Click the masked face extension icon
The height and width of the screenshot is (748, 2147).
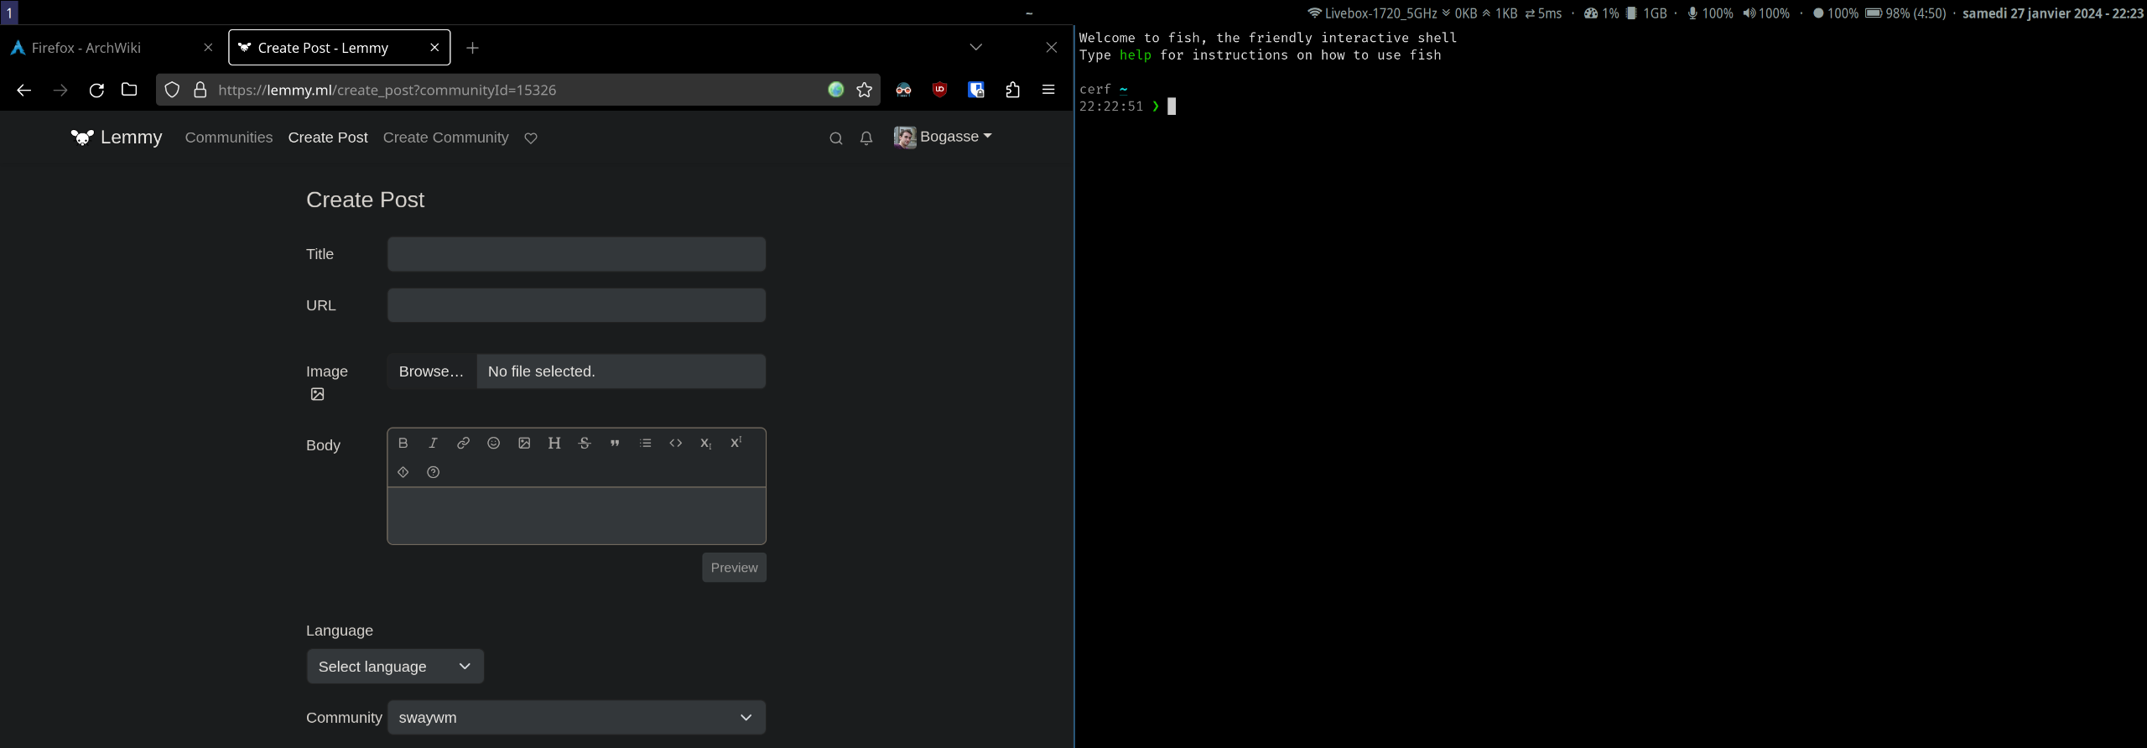[x=903, y=90]
